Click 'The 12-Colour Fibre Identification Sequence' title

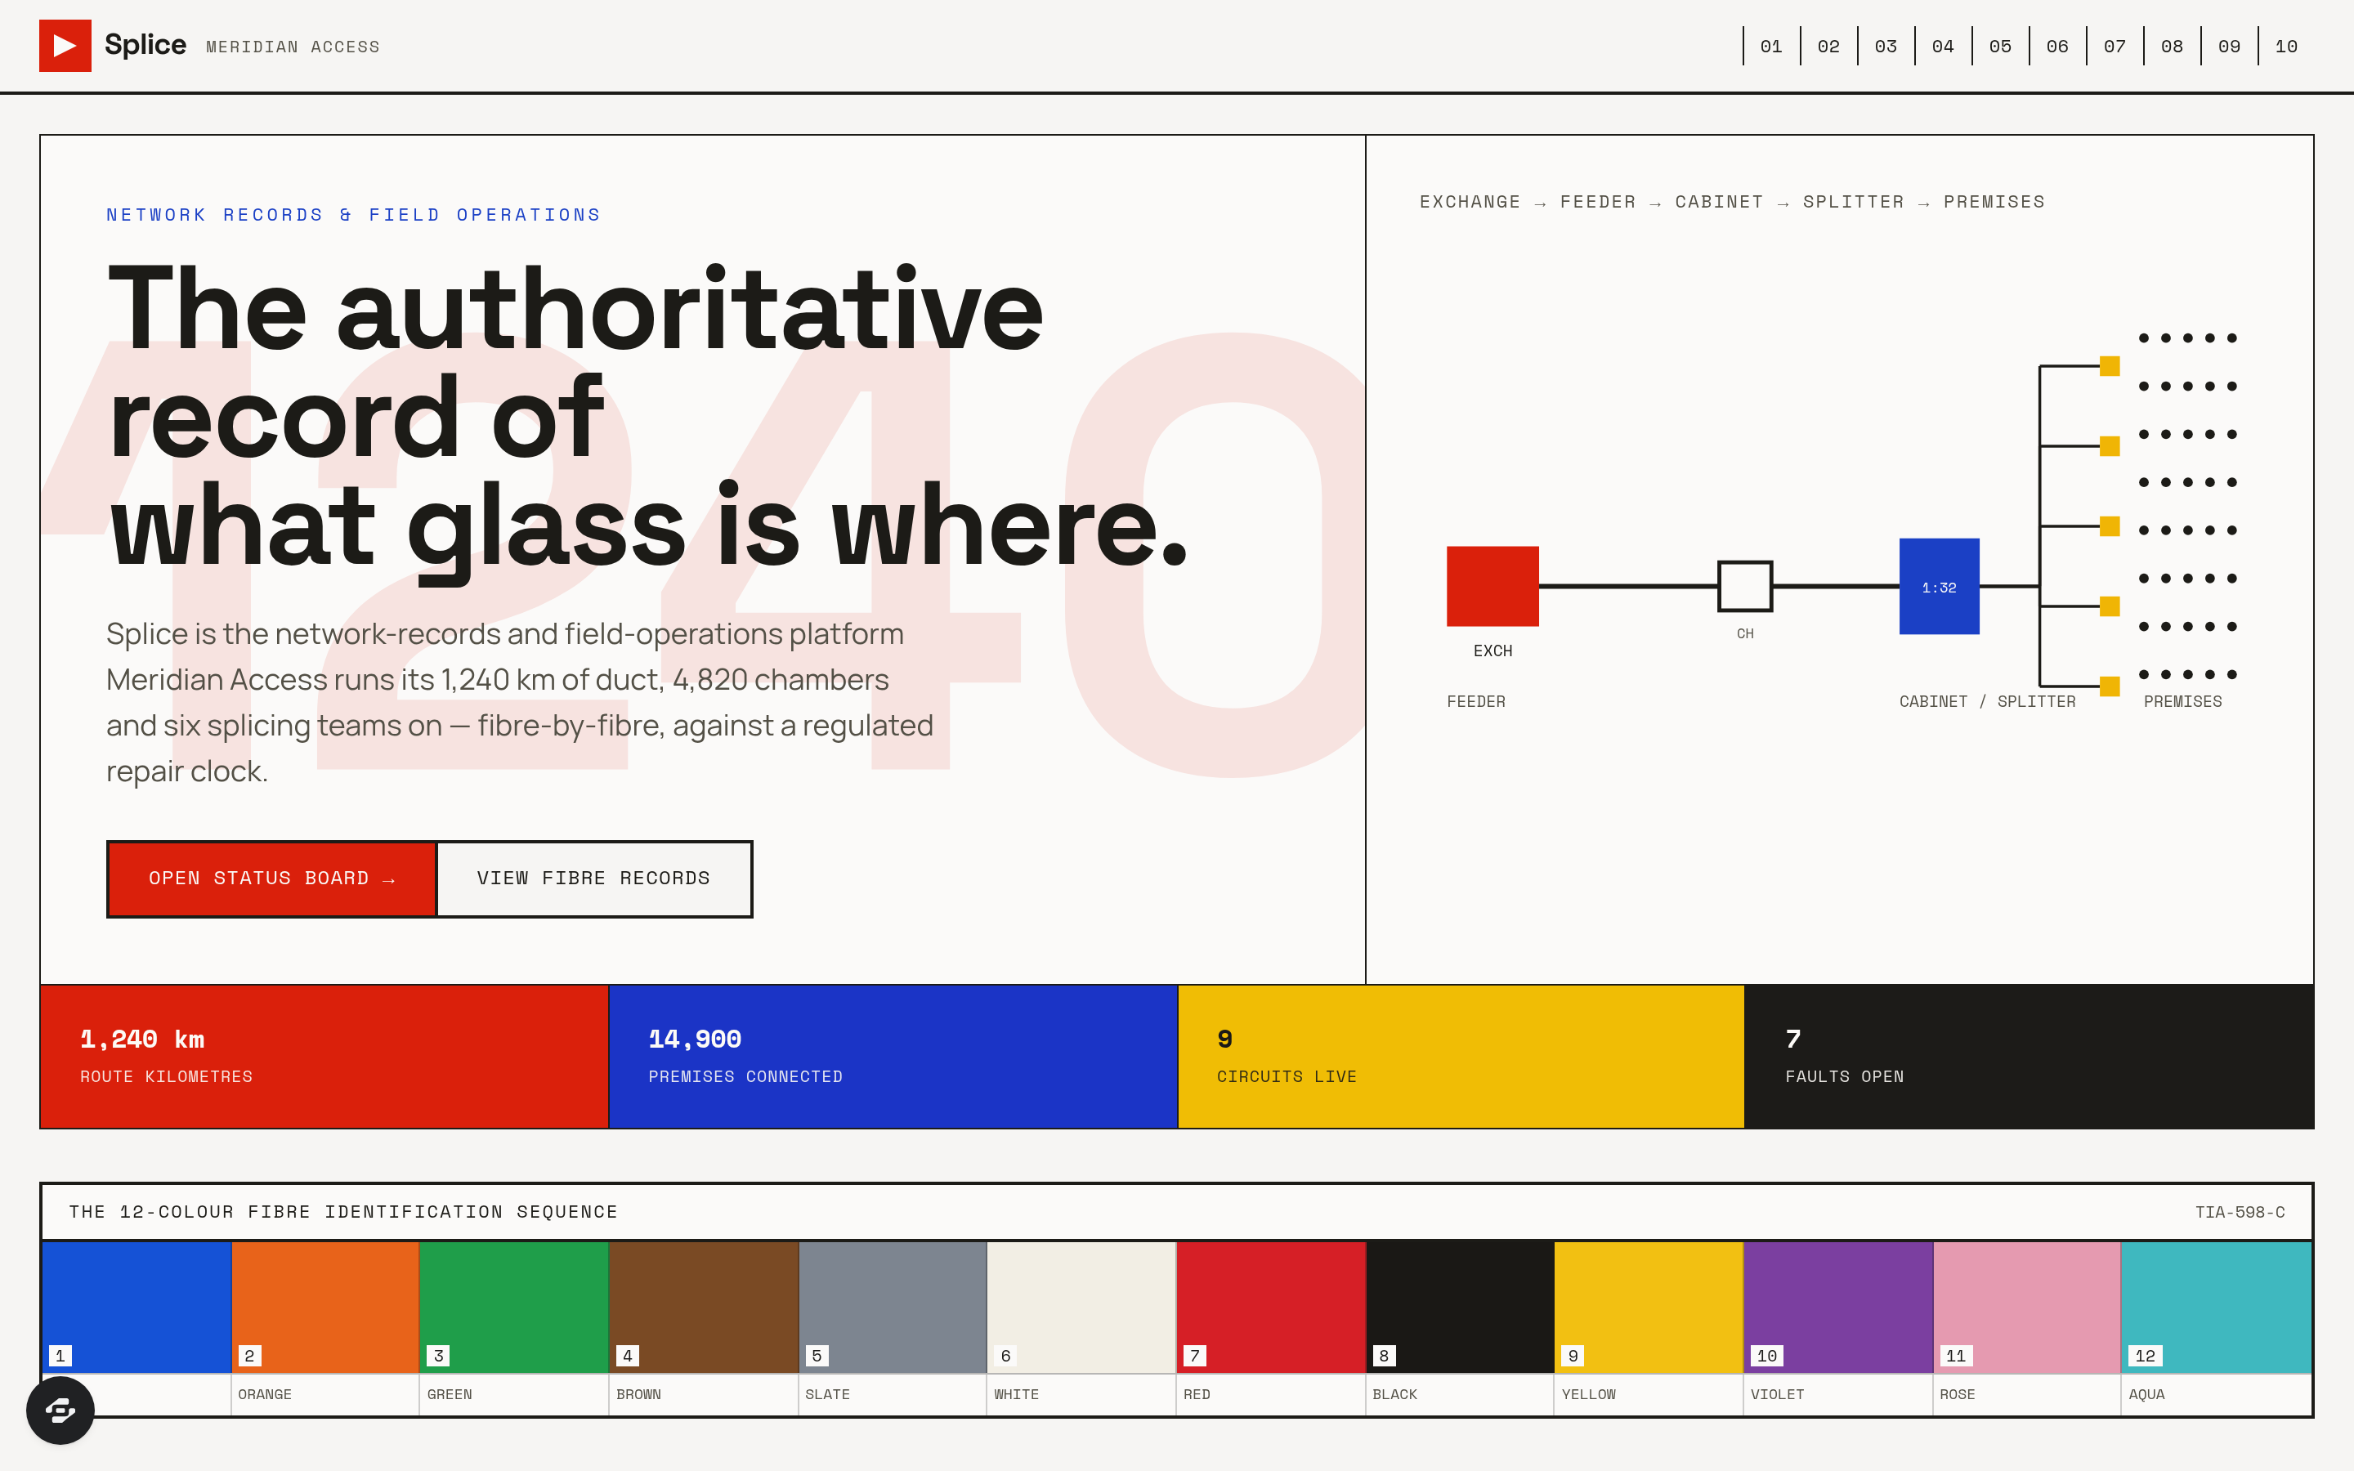(x=343, y=1212)
